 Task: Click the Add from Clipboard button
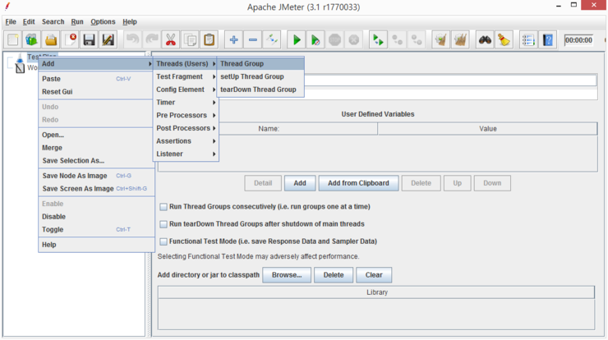(x=358, y=183)
